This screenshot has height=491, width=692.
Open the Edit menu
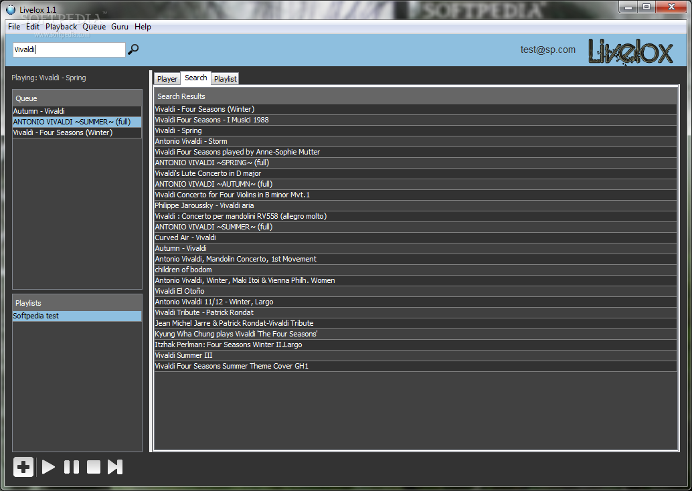click(33, 27)
